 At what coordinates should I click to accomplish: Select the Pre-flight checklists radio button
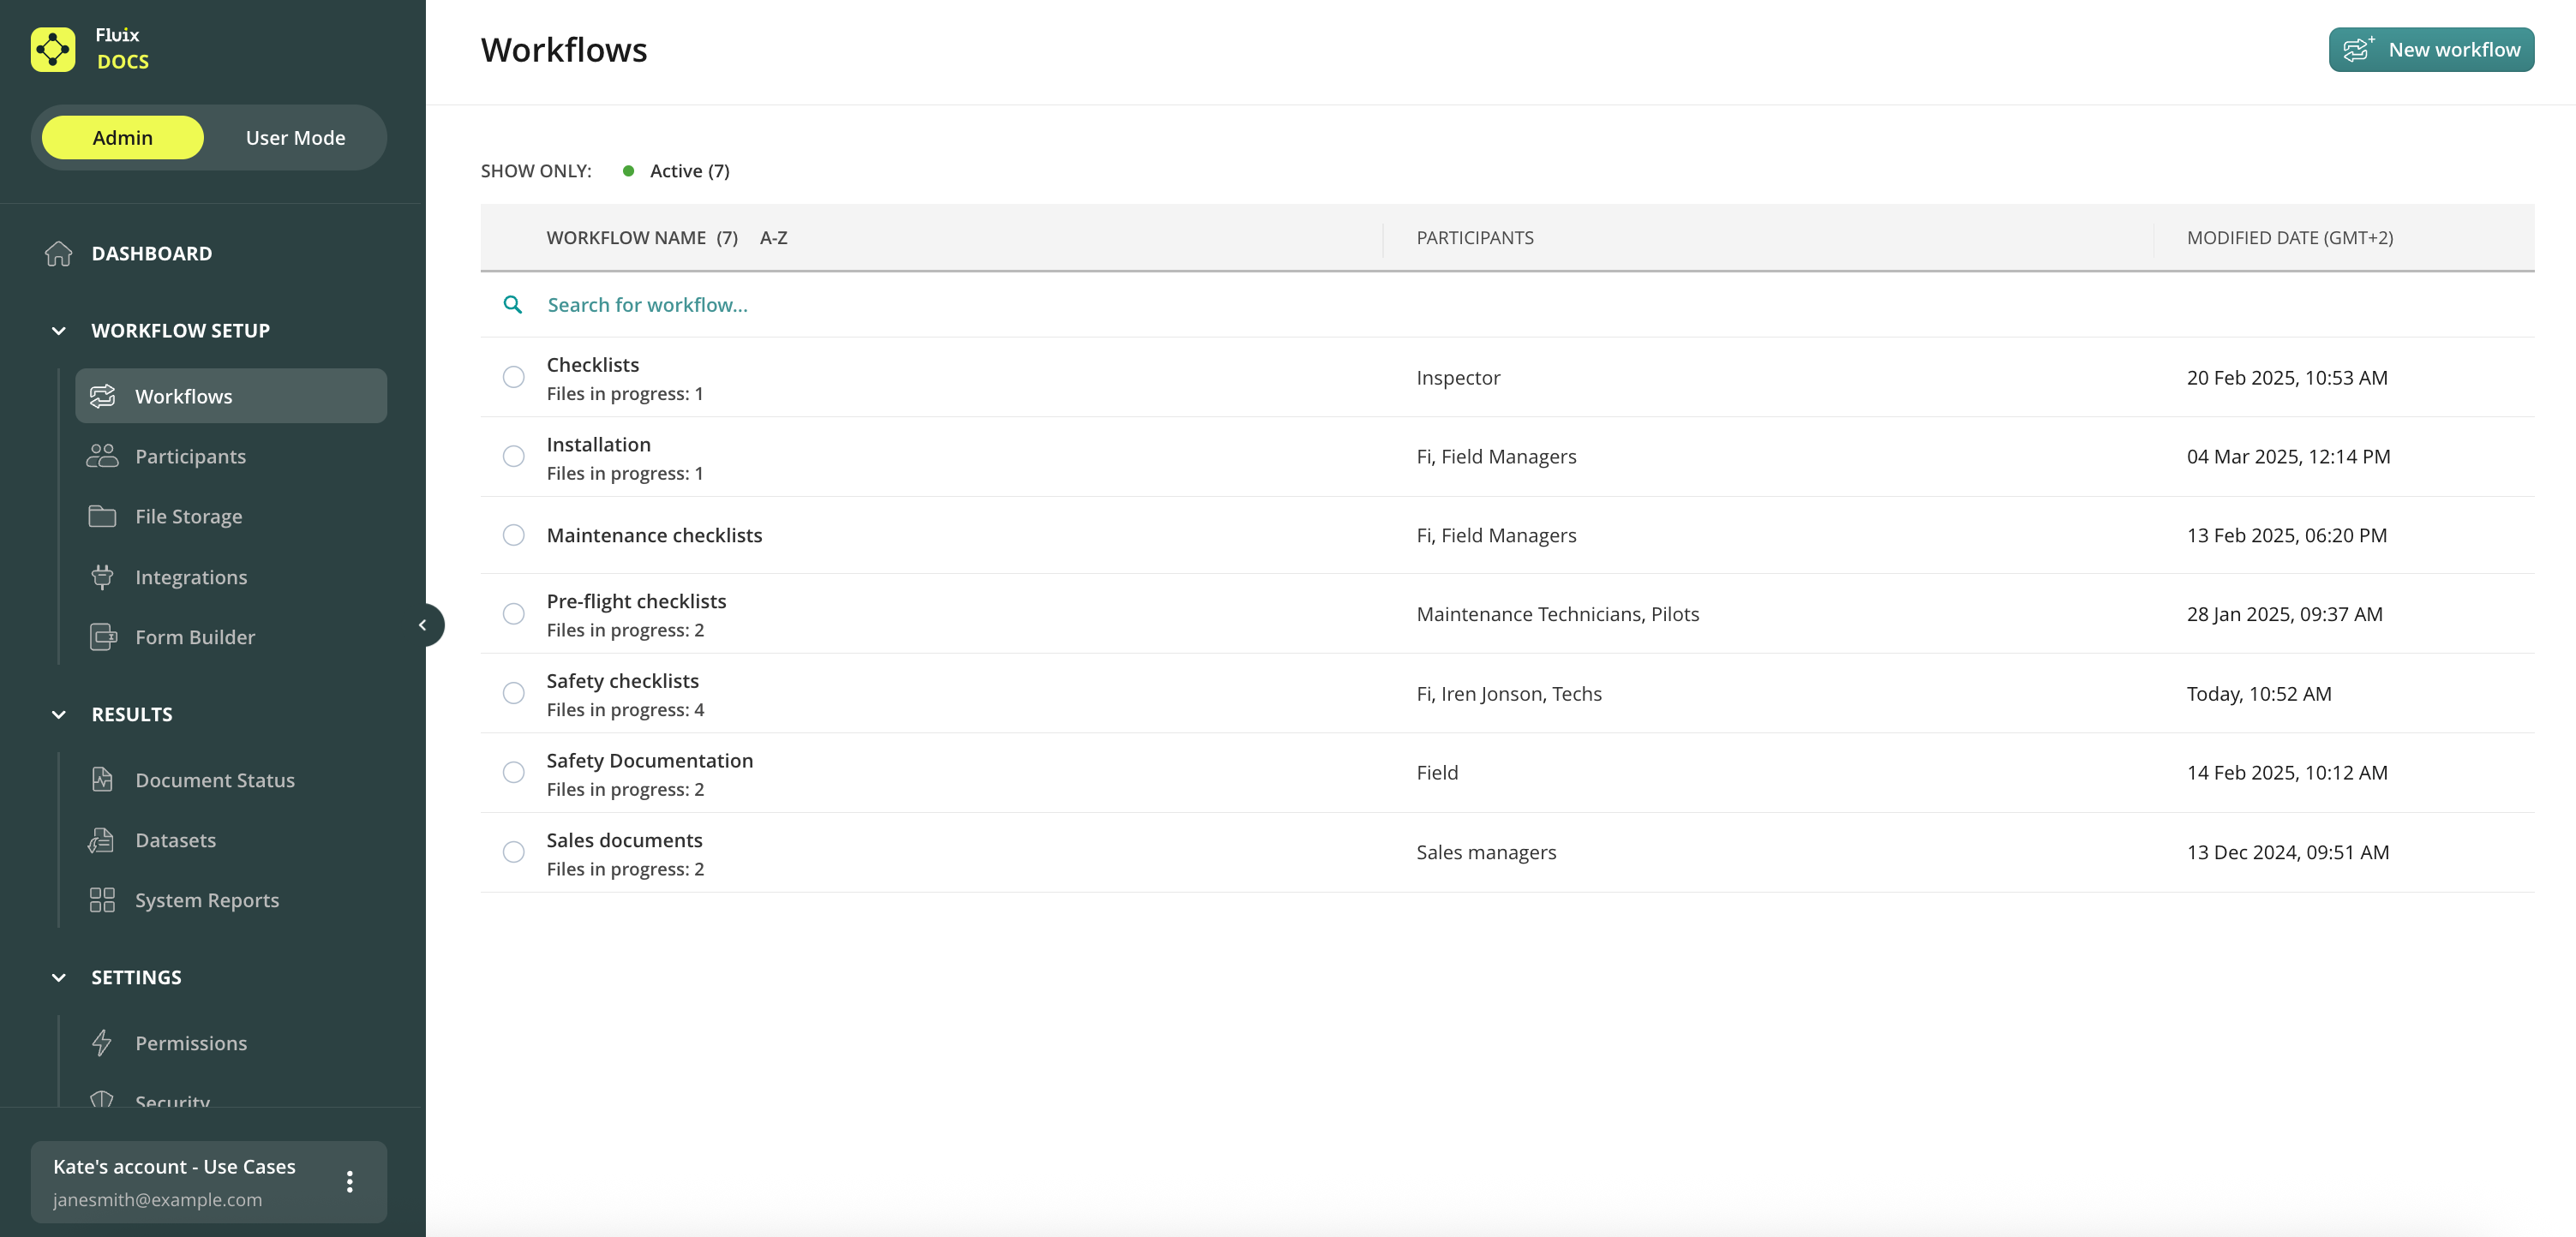coord(513,614)
